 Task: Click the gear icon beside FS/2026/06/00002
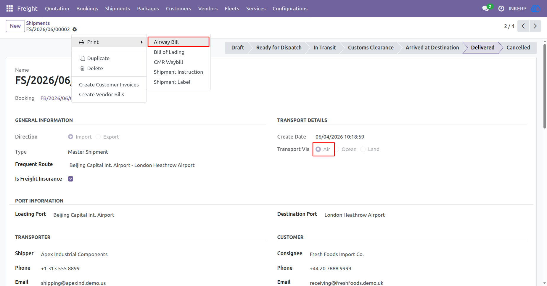pyautogui.click(x=75, y=29)
